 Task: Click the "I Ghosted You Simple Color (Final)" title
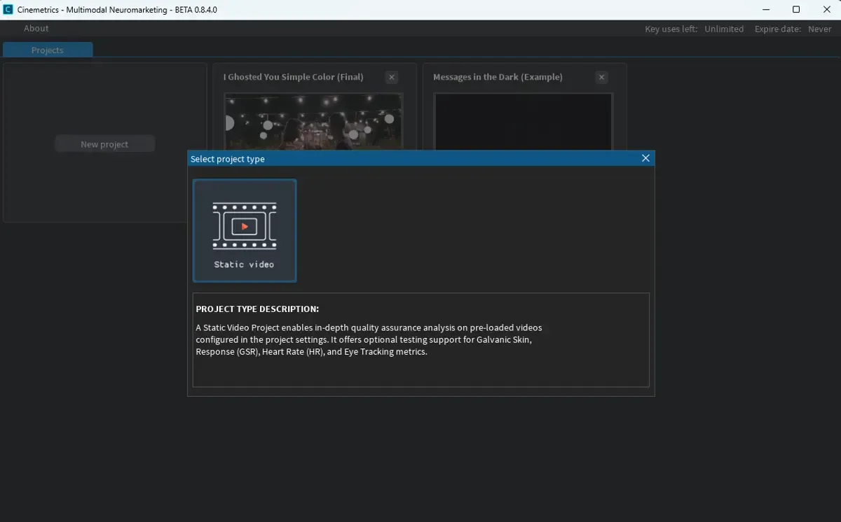coord(293,77)
